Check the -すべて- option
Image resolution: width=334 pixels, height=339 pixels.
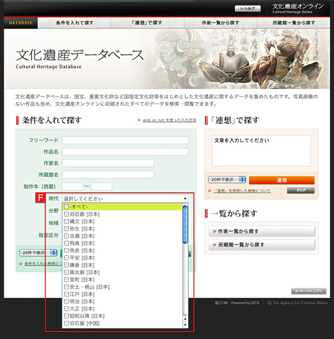[x=66, y=207]
